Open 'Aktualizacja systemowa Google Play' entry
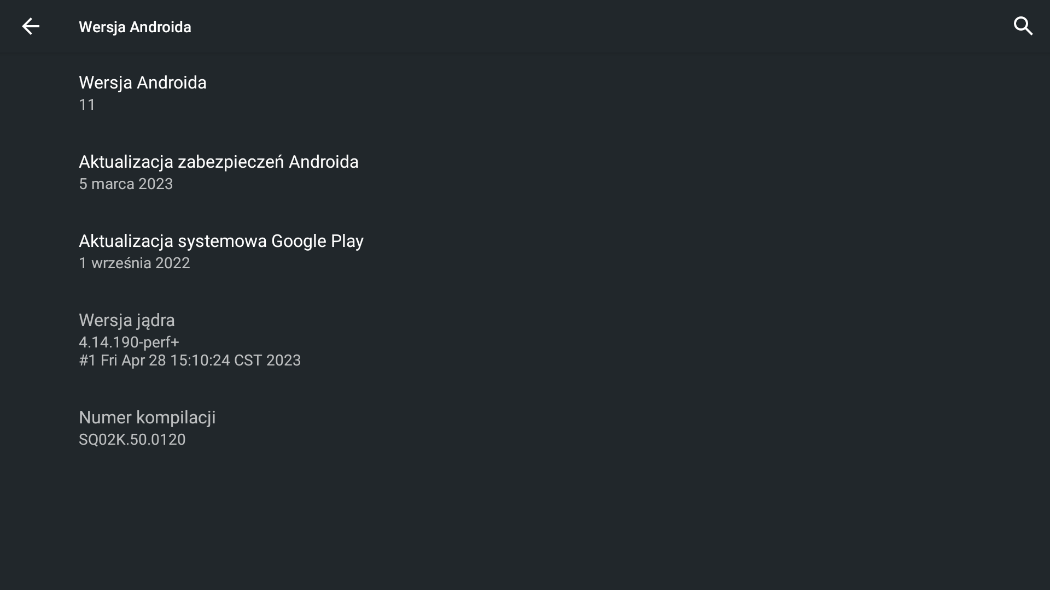The image size is (1050, 590). 221,241
